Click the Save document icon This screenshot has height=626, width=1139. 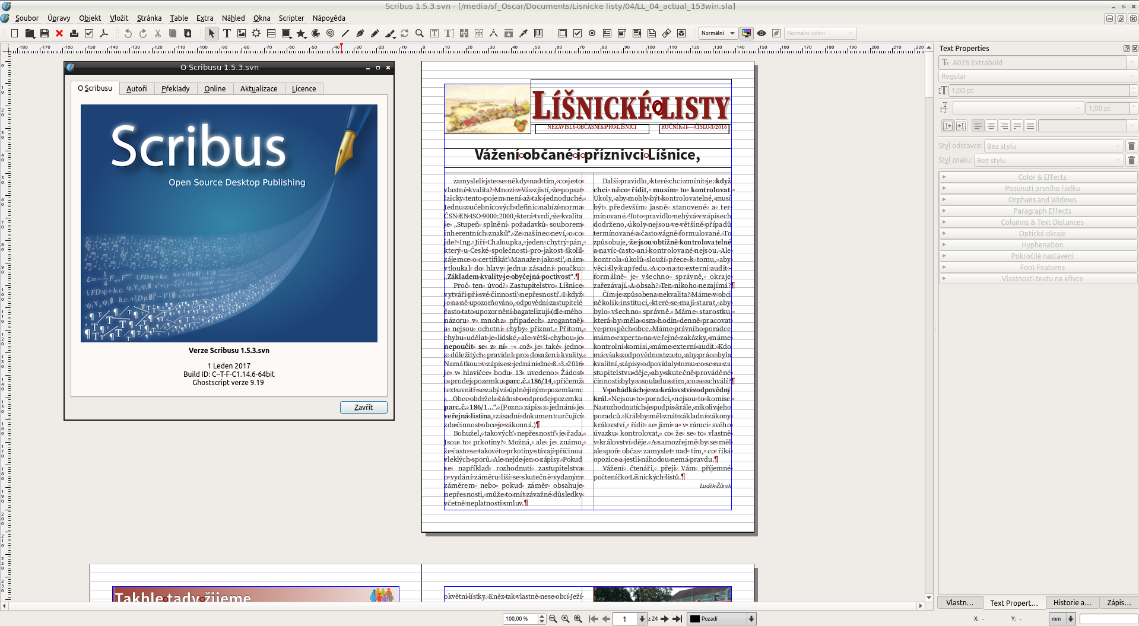pos(45,34)
